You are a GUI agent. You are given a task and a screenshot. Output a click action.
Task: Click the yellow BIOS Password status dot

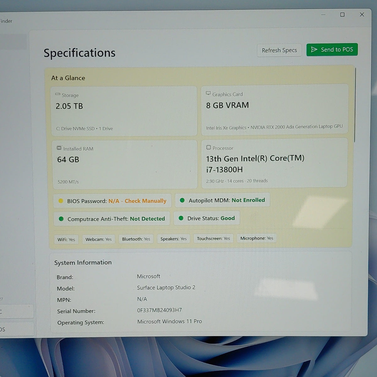[61, 201]
